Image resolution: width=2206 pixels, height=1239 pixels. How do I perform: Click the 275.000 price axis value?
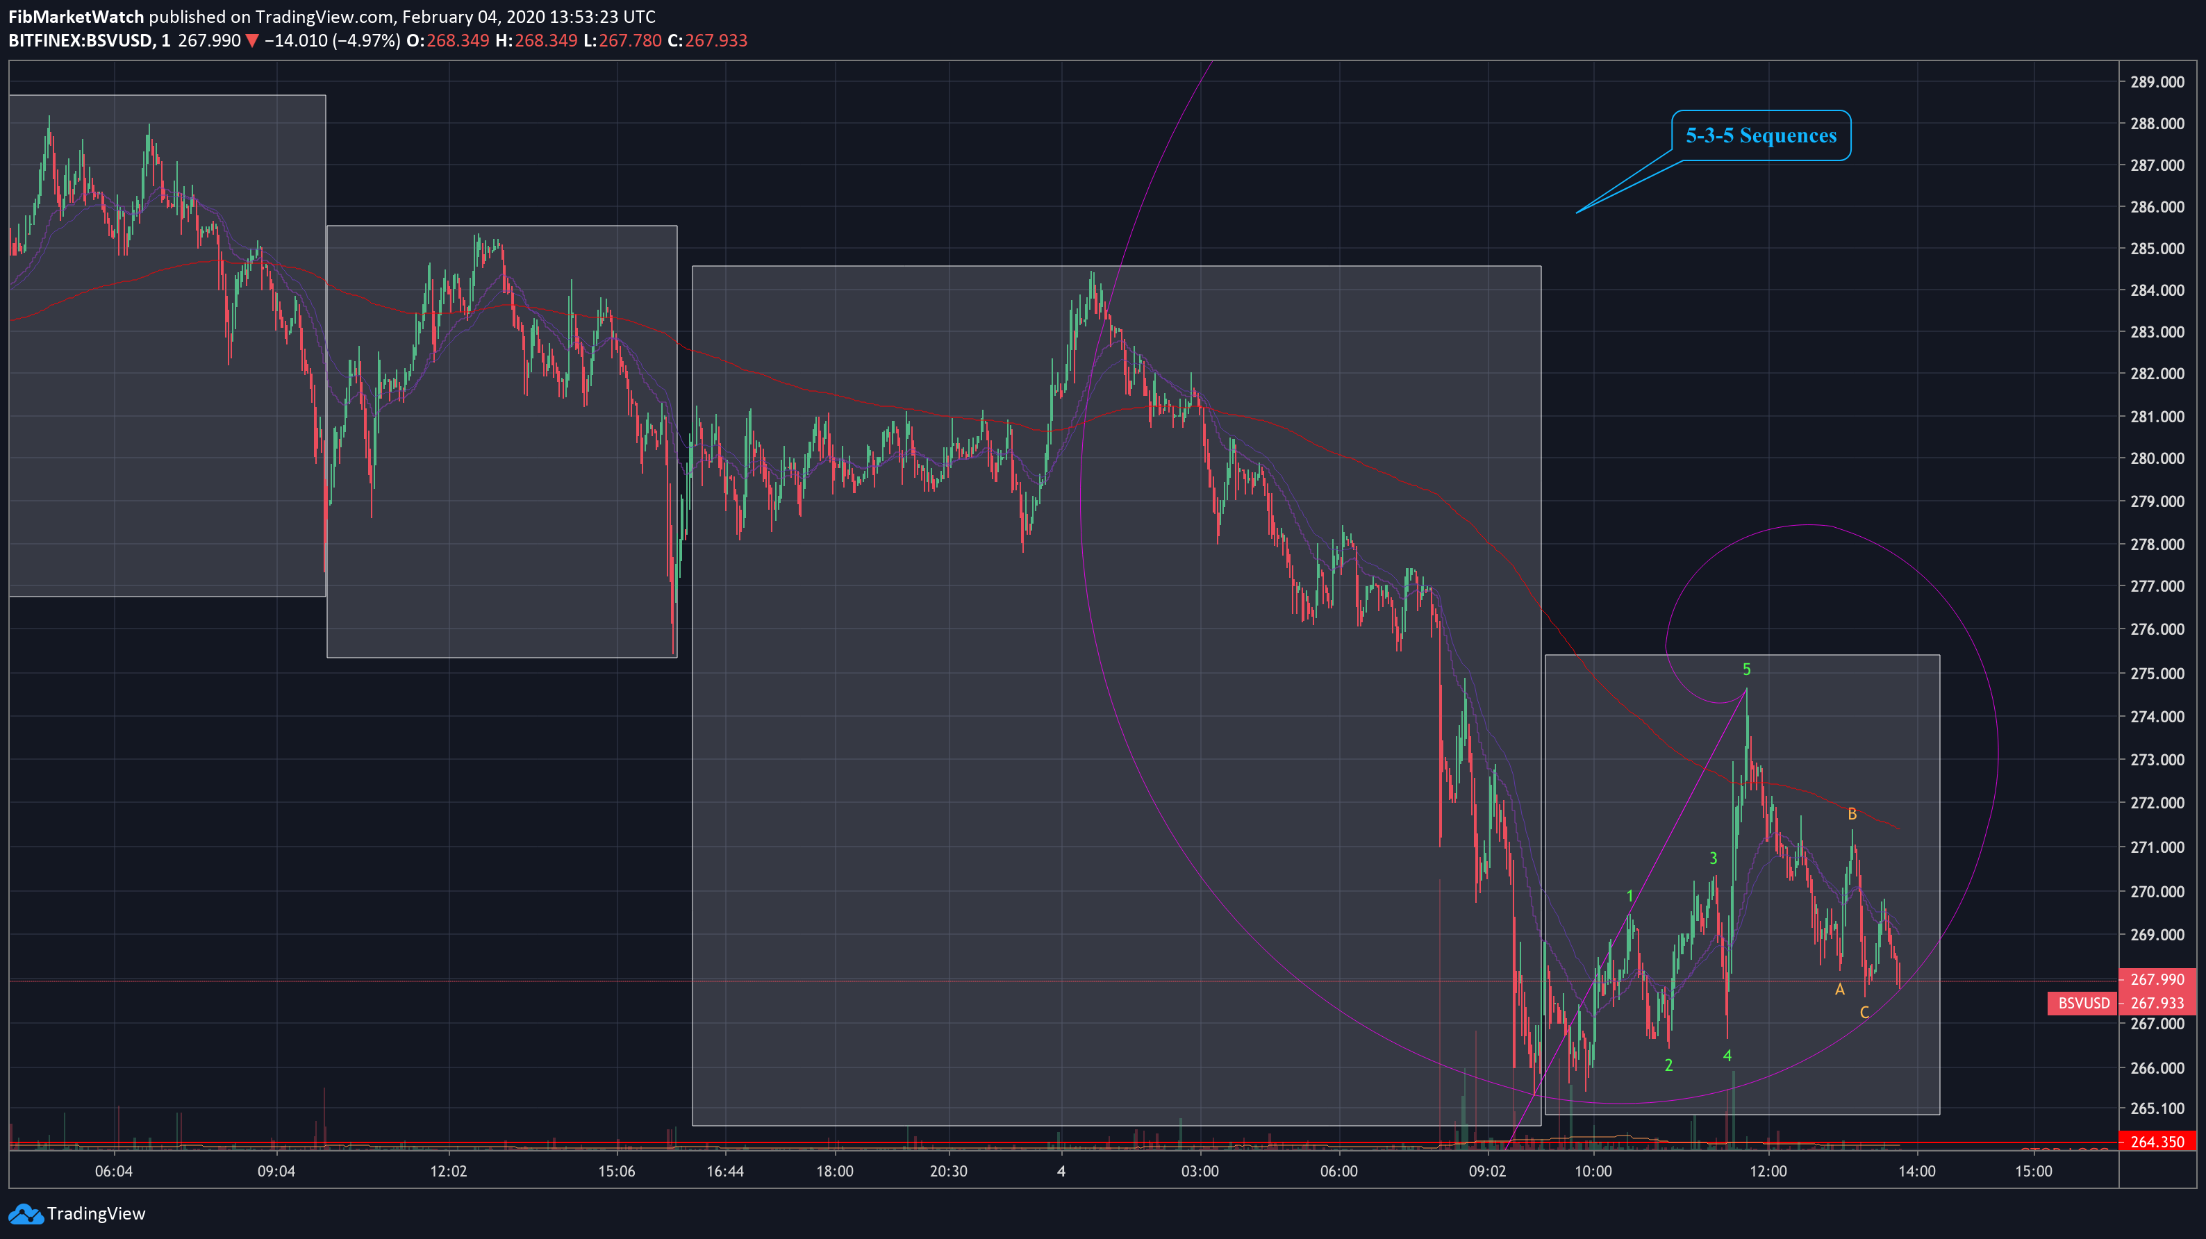click(x=2157, y=673)
